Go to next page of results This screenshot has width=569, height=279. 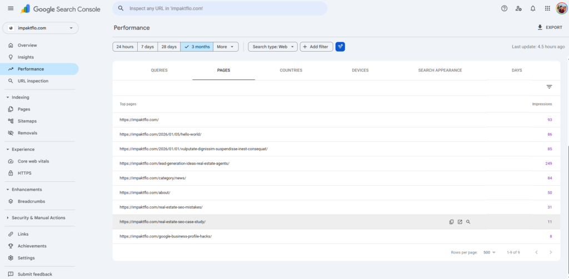coord(551,252)
